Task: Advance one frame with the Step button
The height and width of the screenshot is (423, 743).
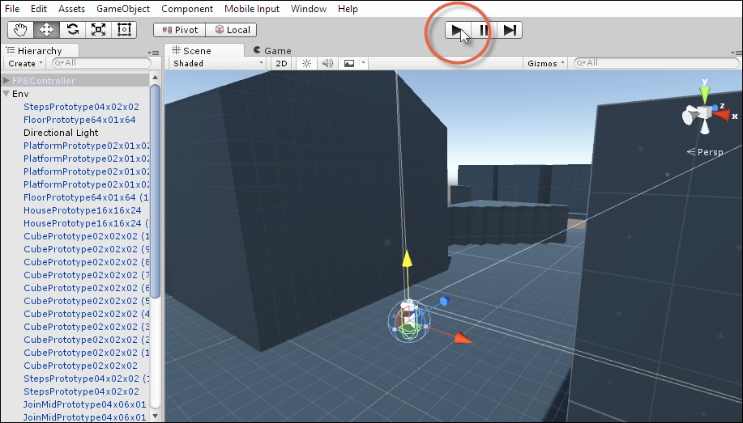Action: 510,30
